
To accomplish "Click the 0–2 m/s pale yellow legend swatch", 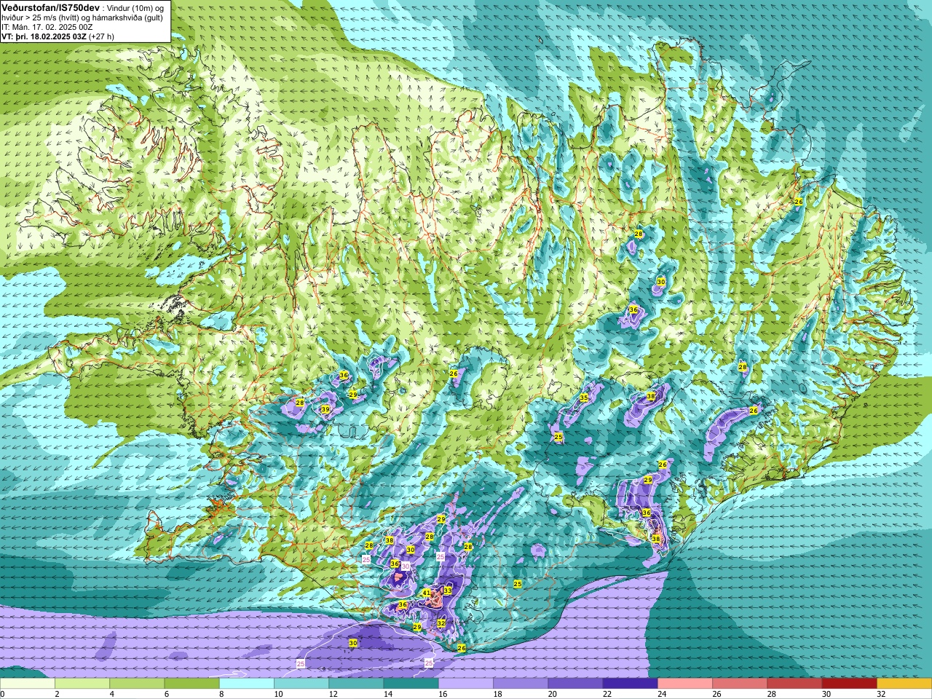I will pyautogui.click(x=28, y=684).
